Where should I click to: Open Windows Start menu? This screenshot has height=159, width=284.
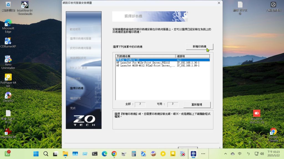pyautogui.click(x=36, y=154)
